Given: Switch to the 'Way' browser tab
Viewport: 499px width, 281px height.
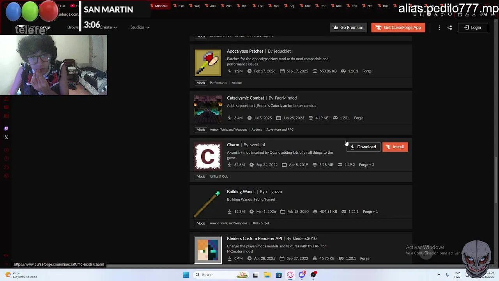Looking at the screenshot, I should click(194, 6).
